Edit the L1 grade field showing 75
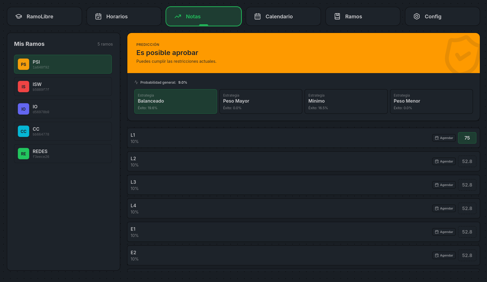Screen dimensions: 487x282 click(x=467, y=138)
